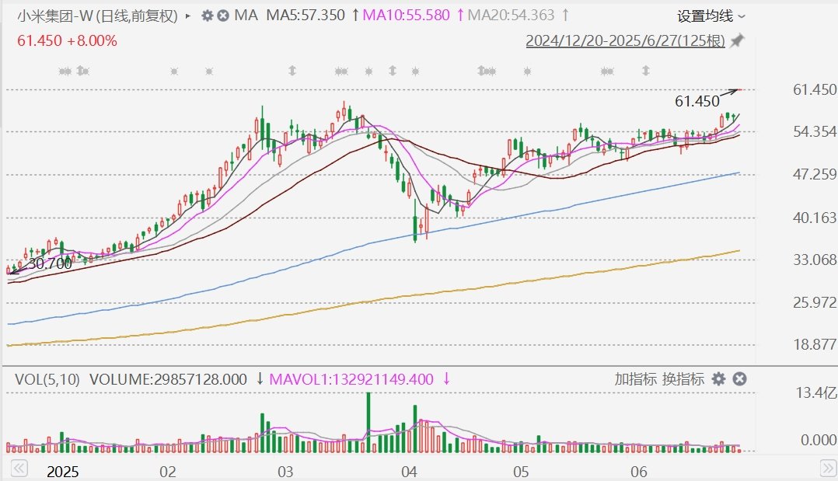The width and height of the screenshot is (838, 481).
Task: Click the VOLUME:29857128.000 readout
Action: (x=168, y=379)
